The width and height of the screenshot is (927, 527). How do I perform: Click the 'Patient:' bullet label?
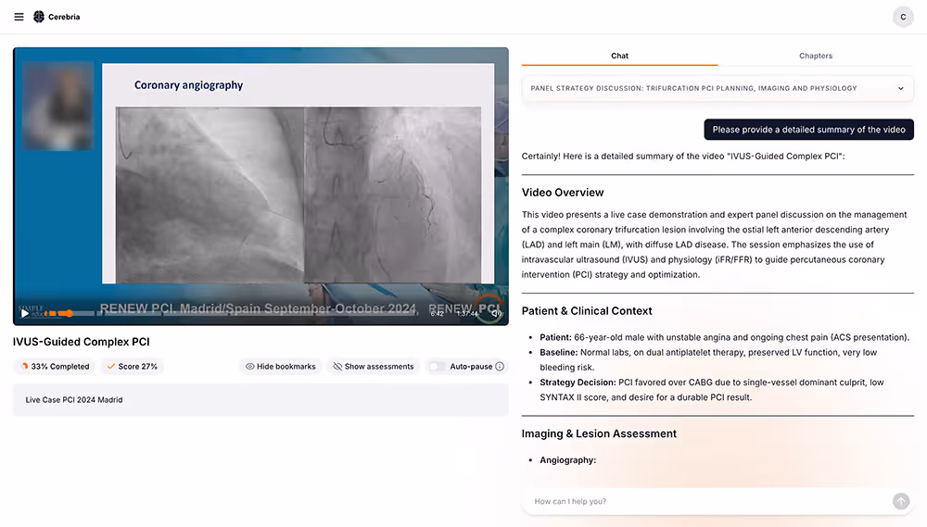click(x=555, y=337)
